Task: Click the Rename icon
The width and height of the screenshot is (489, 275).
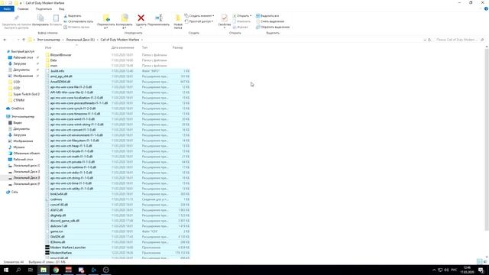Action: point(159,18)
